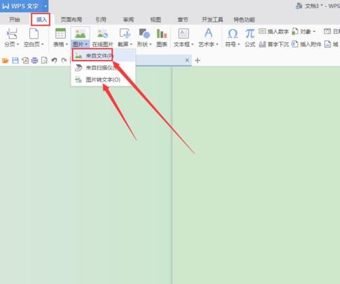Click the picture (图片) icon in ribbon
The height and width of the screenshot is (284, 340).
pyautogui.click(x=80, y=33)
